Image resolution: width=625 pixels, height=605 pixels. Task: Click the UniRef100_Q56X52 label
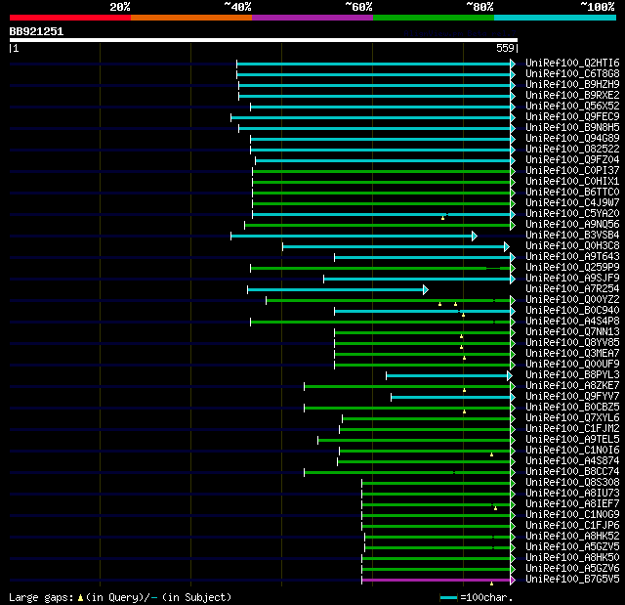point(572,107)
